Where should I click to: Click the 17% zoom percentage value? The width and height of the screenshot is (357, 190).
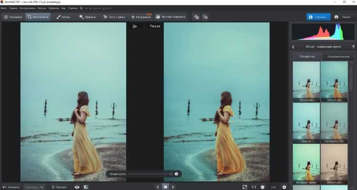click(x=273, y=187)
